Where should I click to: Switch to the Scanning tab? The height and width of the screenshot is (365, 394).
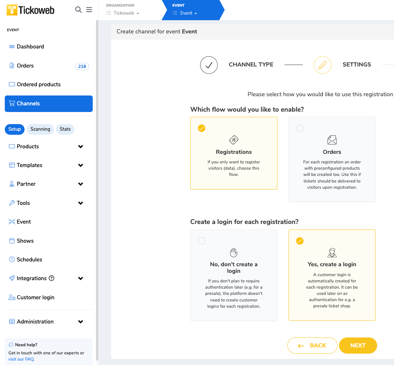tap(40, 129)
